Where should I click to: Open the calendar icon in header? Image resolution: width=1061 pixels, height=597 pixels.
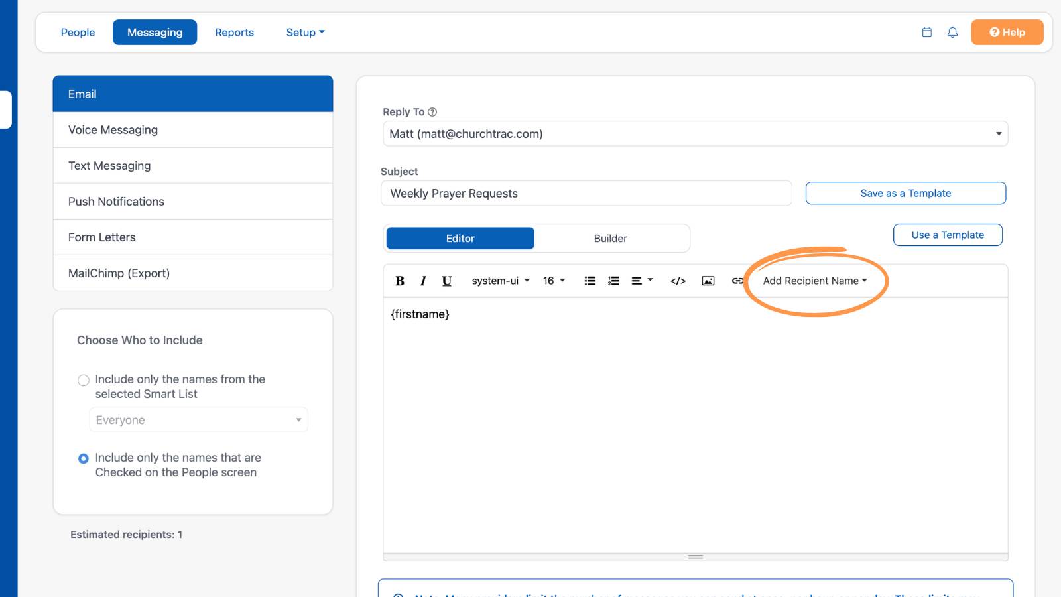click(x=927, y=32)
